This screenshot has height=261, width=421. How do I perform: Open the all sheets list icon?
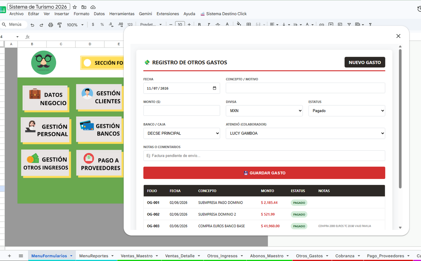click(x=21, y=256)
